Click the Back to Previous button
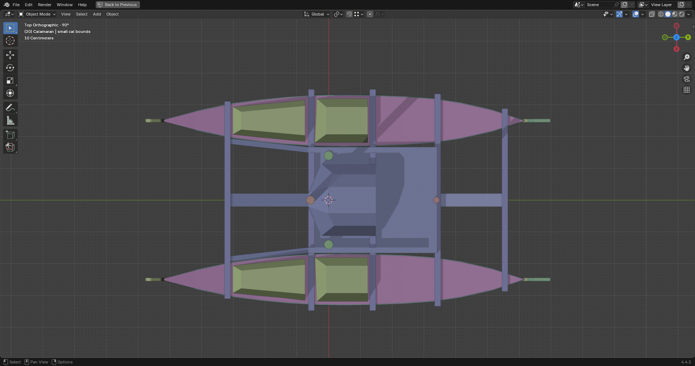 118,5
